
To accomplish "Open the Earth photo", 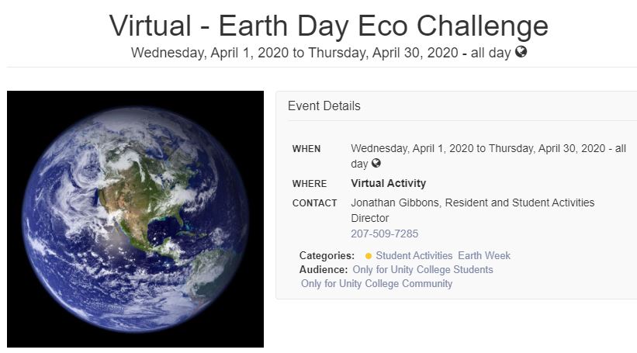I will pos(135,219).
